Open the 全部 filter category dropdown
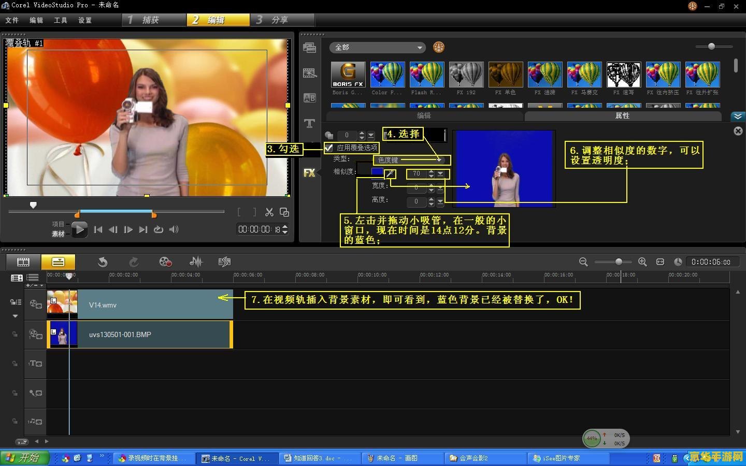The width and height of the screenshot is (746, 466). pos(378,48)
